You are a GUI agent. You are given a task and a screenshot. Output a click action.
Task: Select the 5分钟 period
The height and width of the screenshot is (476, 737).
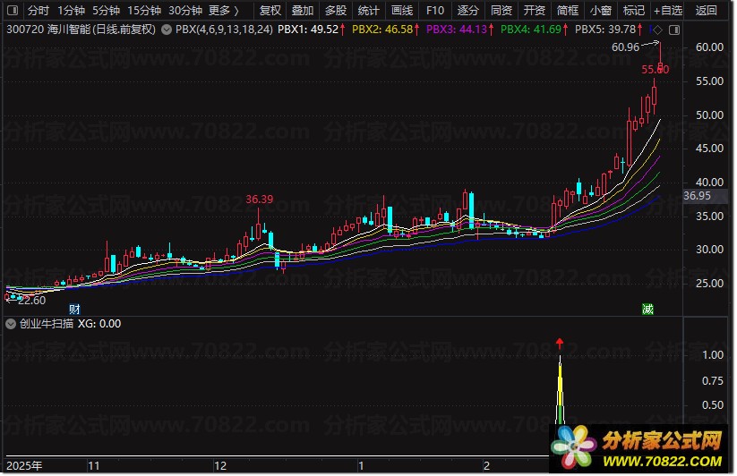tap(106, 10)
